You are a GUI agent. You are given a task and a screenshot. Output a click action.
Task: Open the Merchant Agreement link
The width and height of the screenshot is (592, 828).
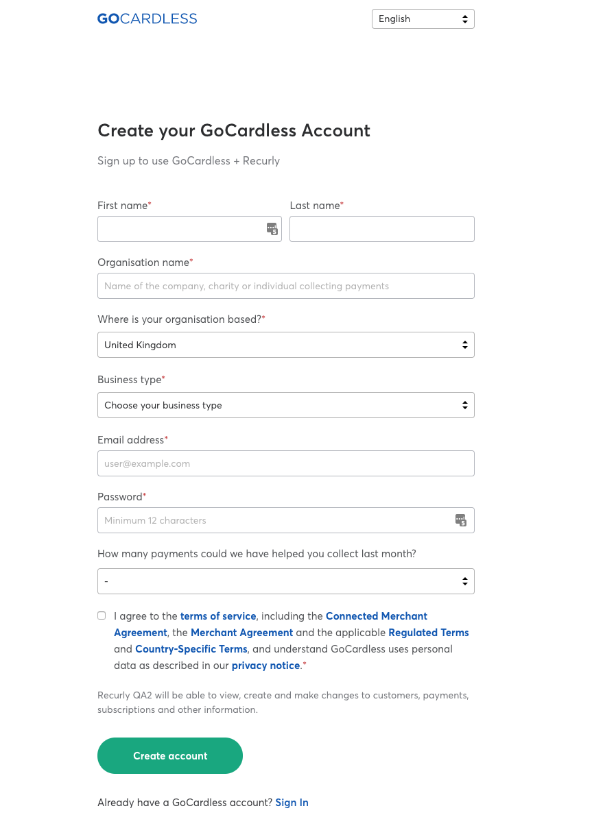point(241,633)
